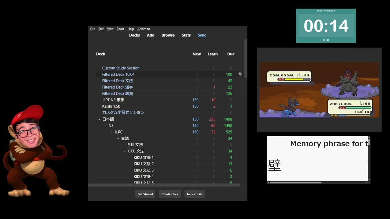
Task: Pause the break countdown timer
Action: pyautogui.click(x=324, y=40)
